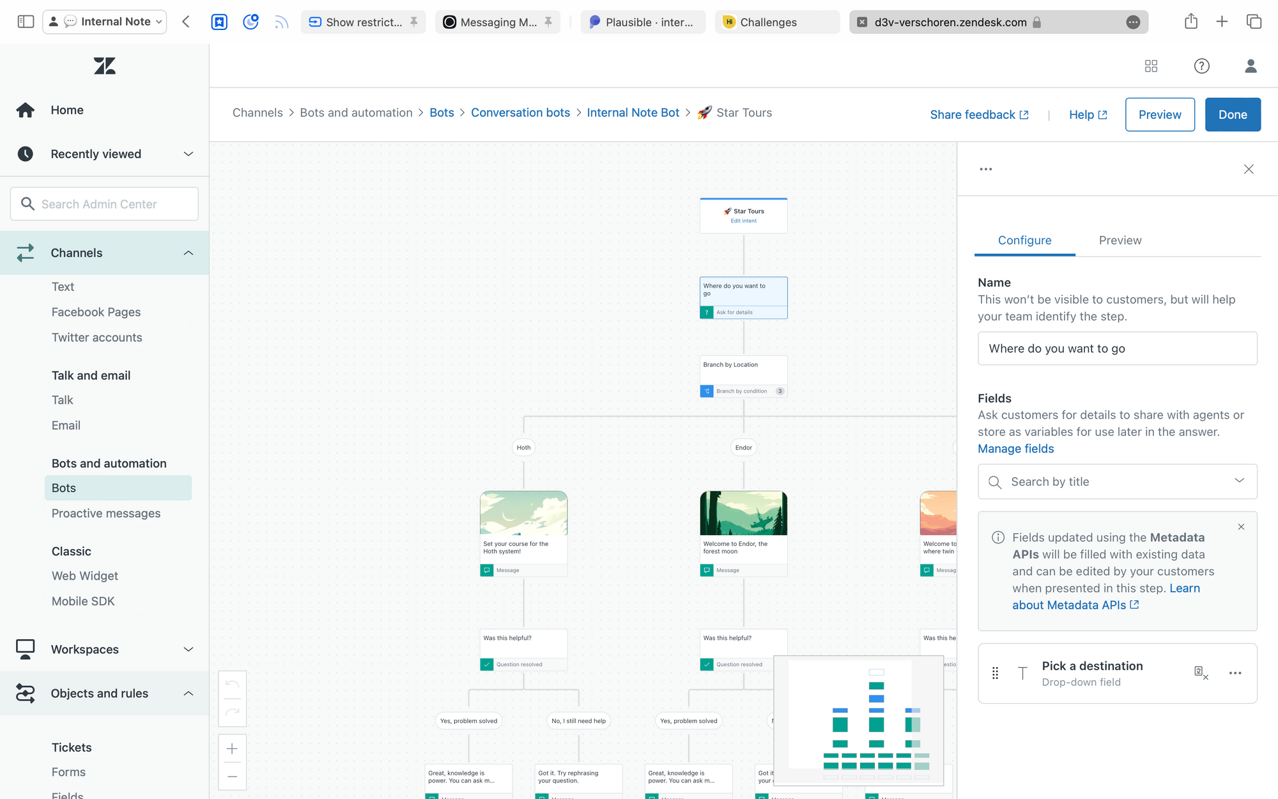Zoom out with the minus icon
The image size is (1278, 799).
(x=232, y=777)
